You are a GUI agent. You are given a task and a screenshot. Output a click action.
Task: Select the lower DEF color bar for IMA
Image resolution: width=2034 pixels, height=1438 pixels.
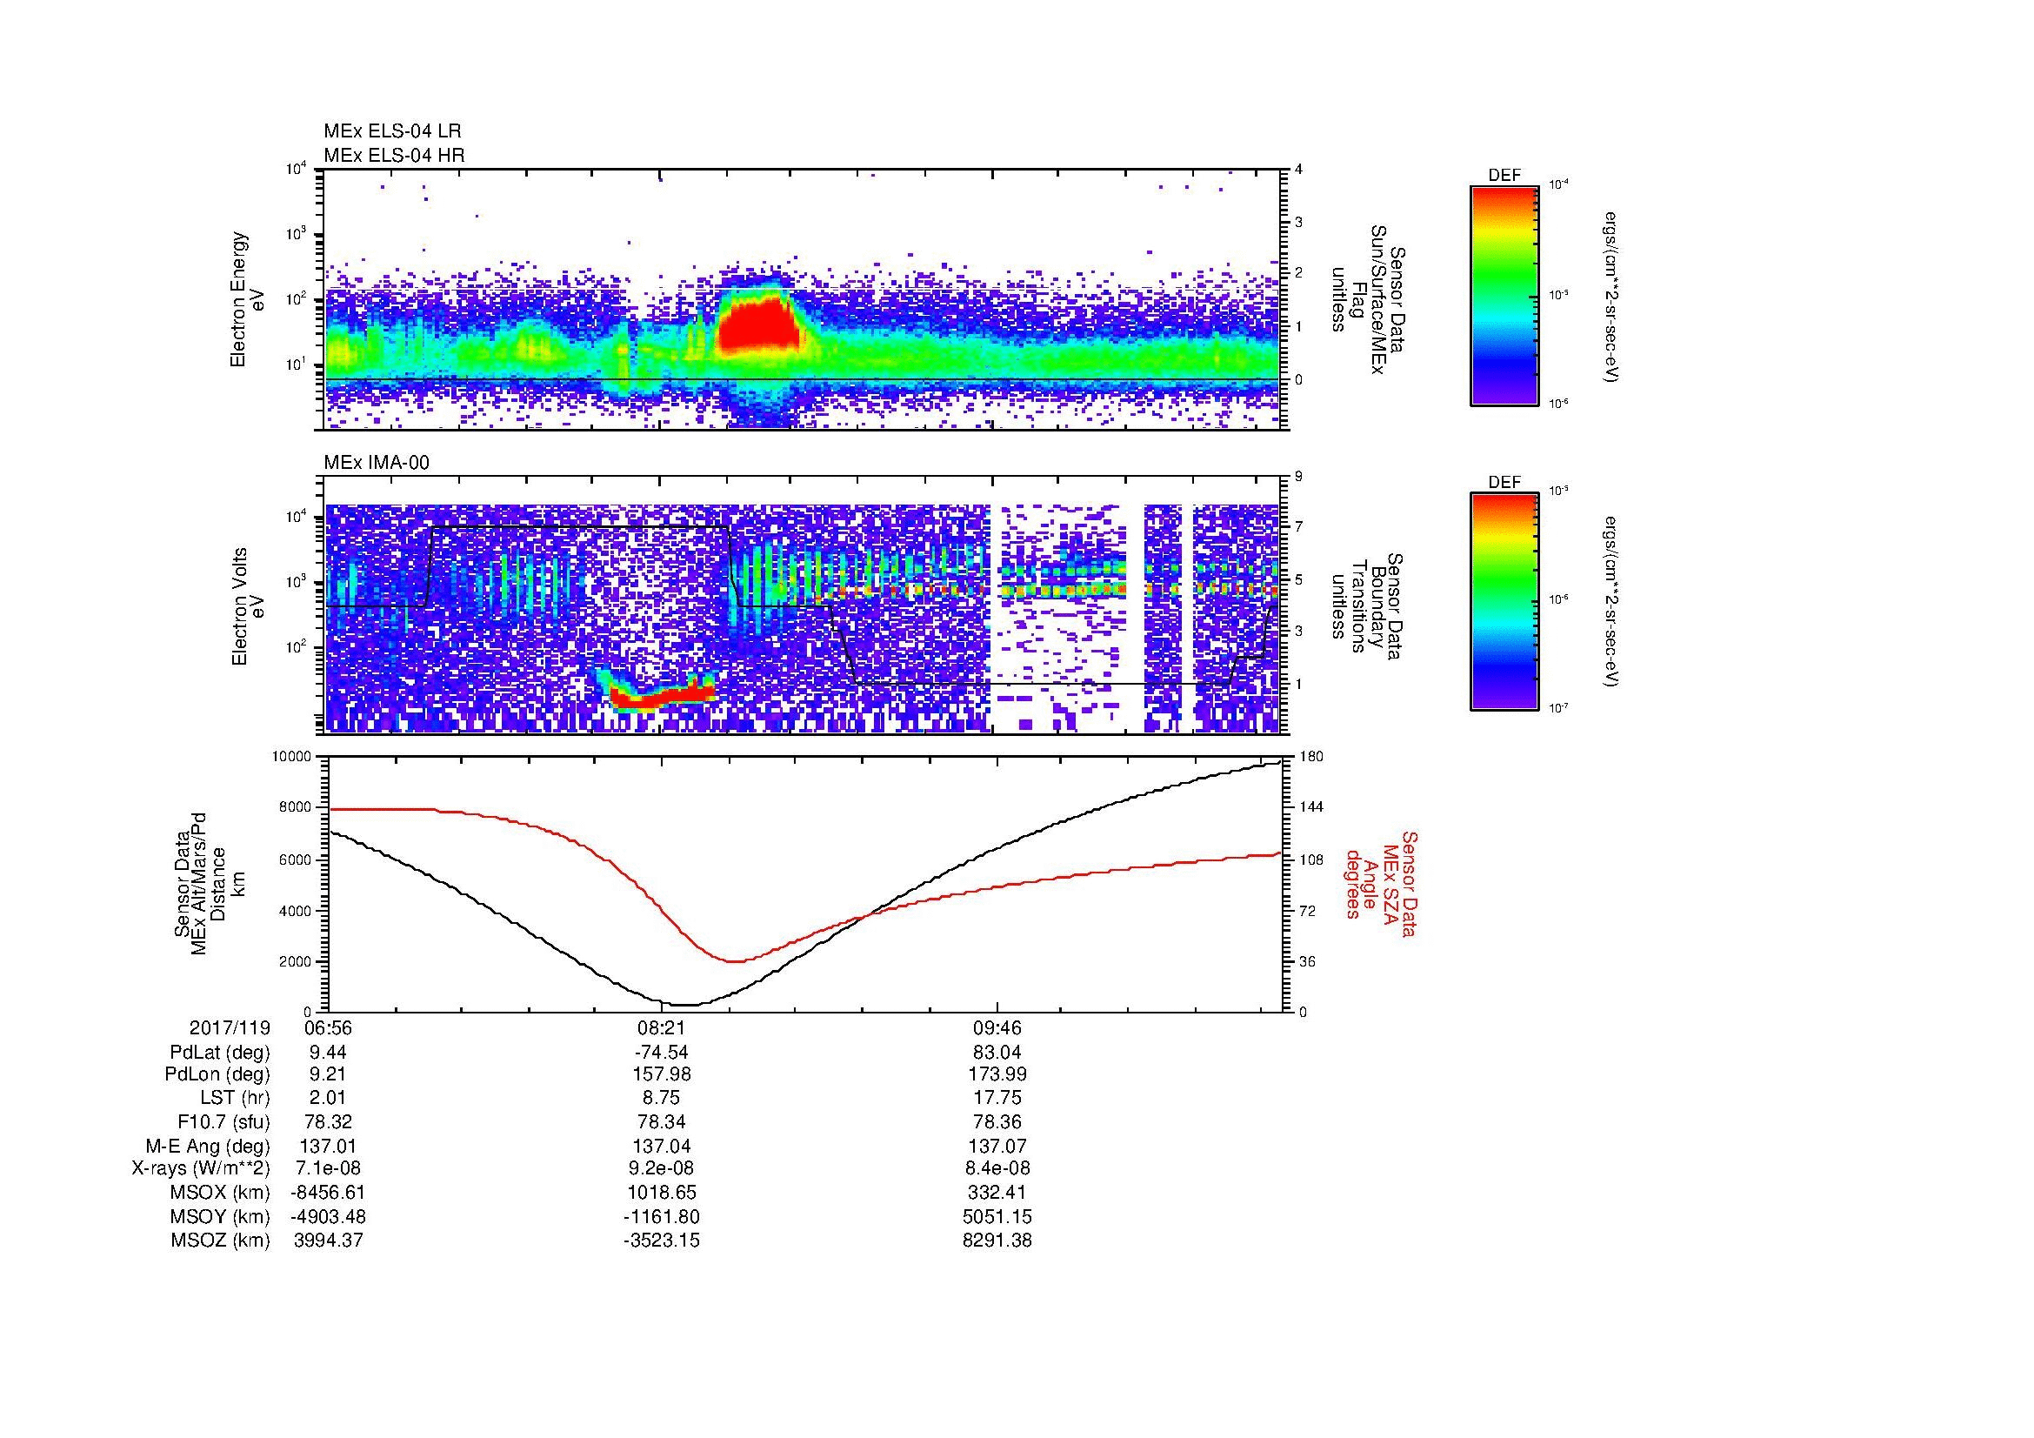(1504, 602)
